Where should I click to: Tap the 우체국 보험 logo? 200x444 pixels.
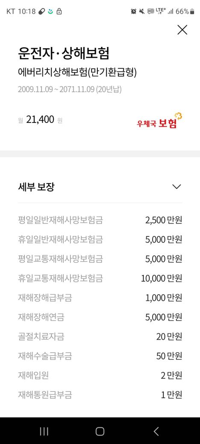159,121
